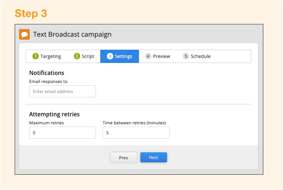
Task: Select the Settings tab label
Action: 123,56
